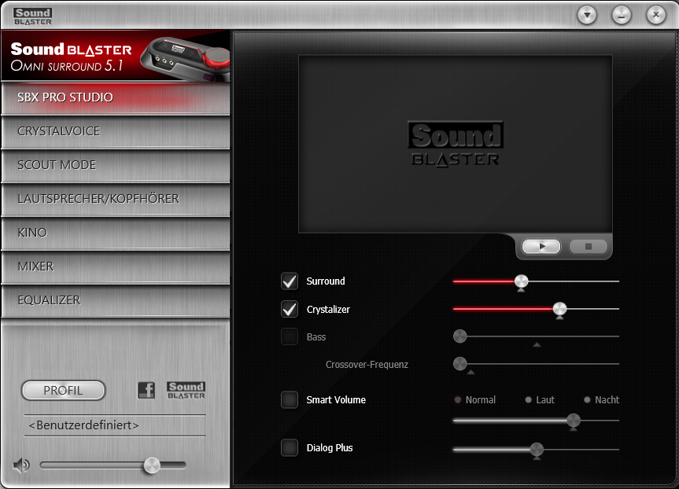Open the SBX PRO STUDIO section
Viewport: 679px width, 489px height.
click(x=116, y=97)
